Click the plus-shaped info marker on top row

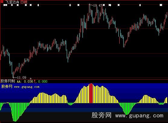pyautogui.click(x=70, y=5)
